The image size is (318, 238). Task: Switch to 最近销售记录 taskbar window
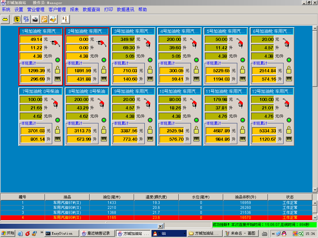pos(98,233)
